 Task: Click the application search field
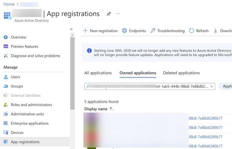pos(149,87)
